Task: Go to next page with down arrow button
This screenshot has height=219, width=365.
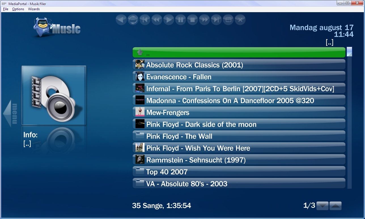Action: [322, 206]
